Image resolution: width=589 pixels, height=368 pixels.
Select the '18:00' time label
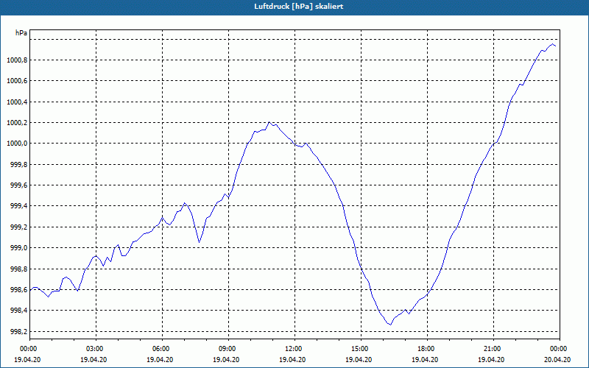click(427, 349)
